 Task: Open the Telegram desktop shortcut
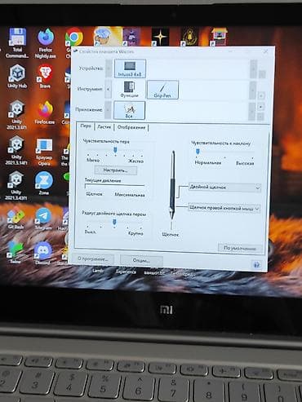click(43, 219)
